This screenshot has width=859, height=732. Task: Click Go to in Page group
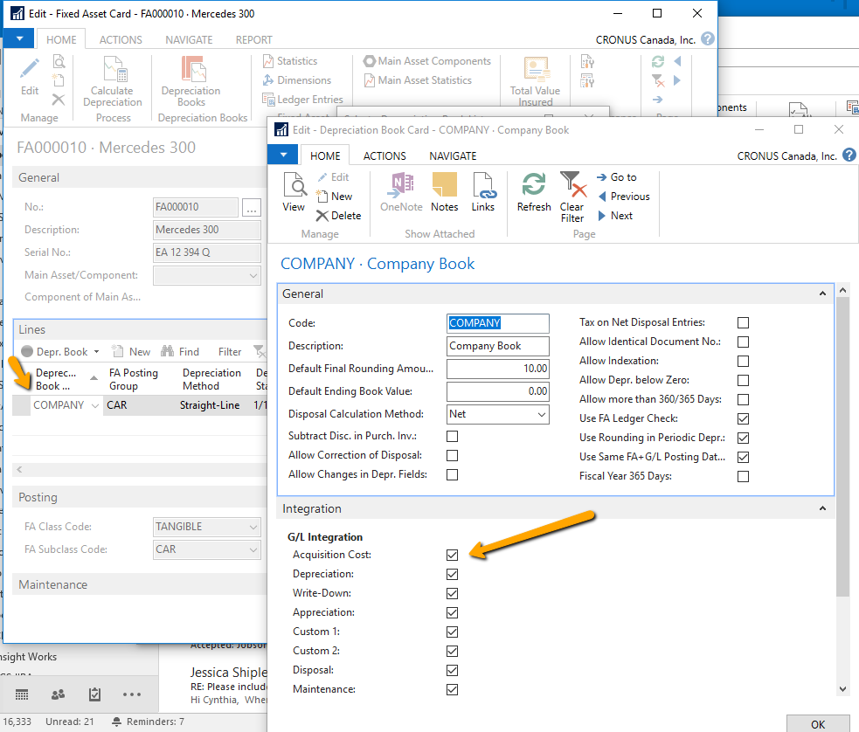(x=618, y=177)
